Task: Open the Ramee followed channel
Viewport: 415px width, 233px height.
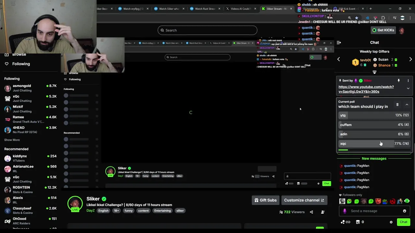Action: tap(30, 119)
